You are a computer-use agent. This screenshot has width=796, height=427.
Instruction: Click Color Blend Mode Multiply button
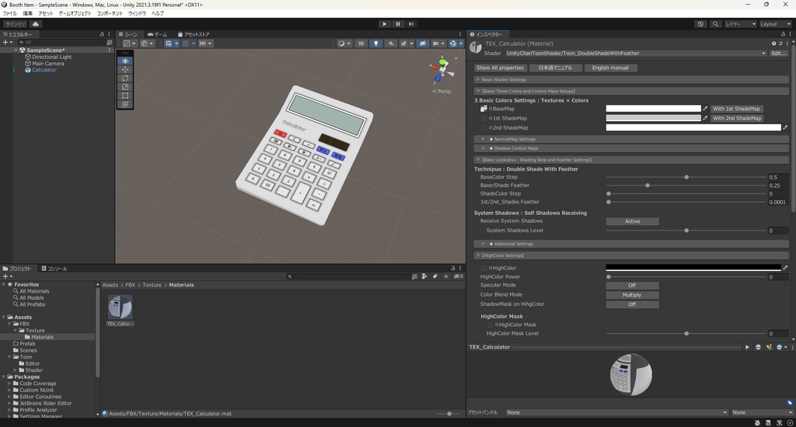633,295
